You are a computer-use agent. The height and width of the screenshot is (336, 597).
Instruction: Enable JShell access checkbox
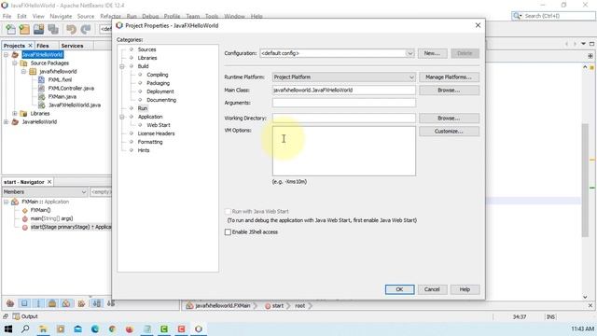click(228, 232)
